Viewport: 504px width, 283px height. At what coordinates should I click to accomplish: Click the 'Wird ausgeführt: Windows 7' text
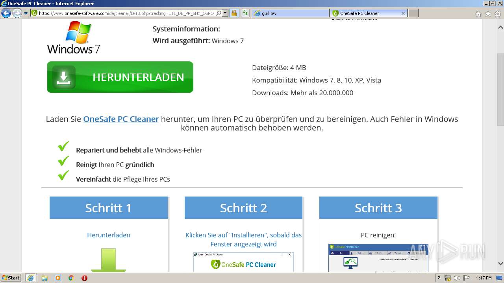tap(198, 41)
